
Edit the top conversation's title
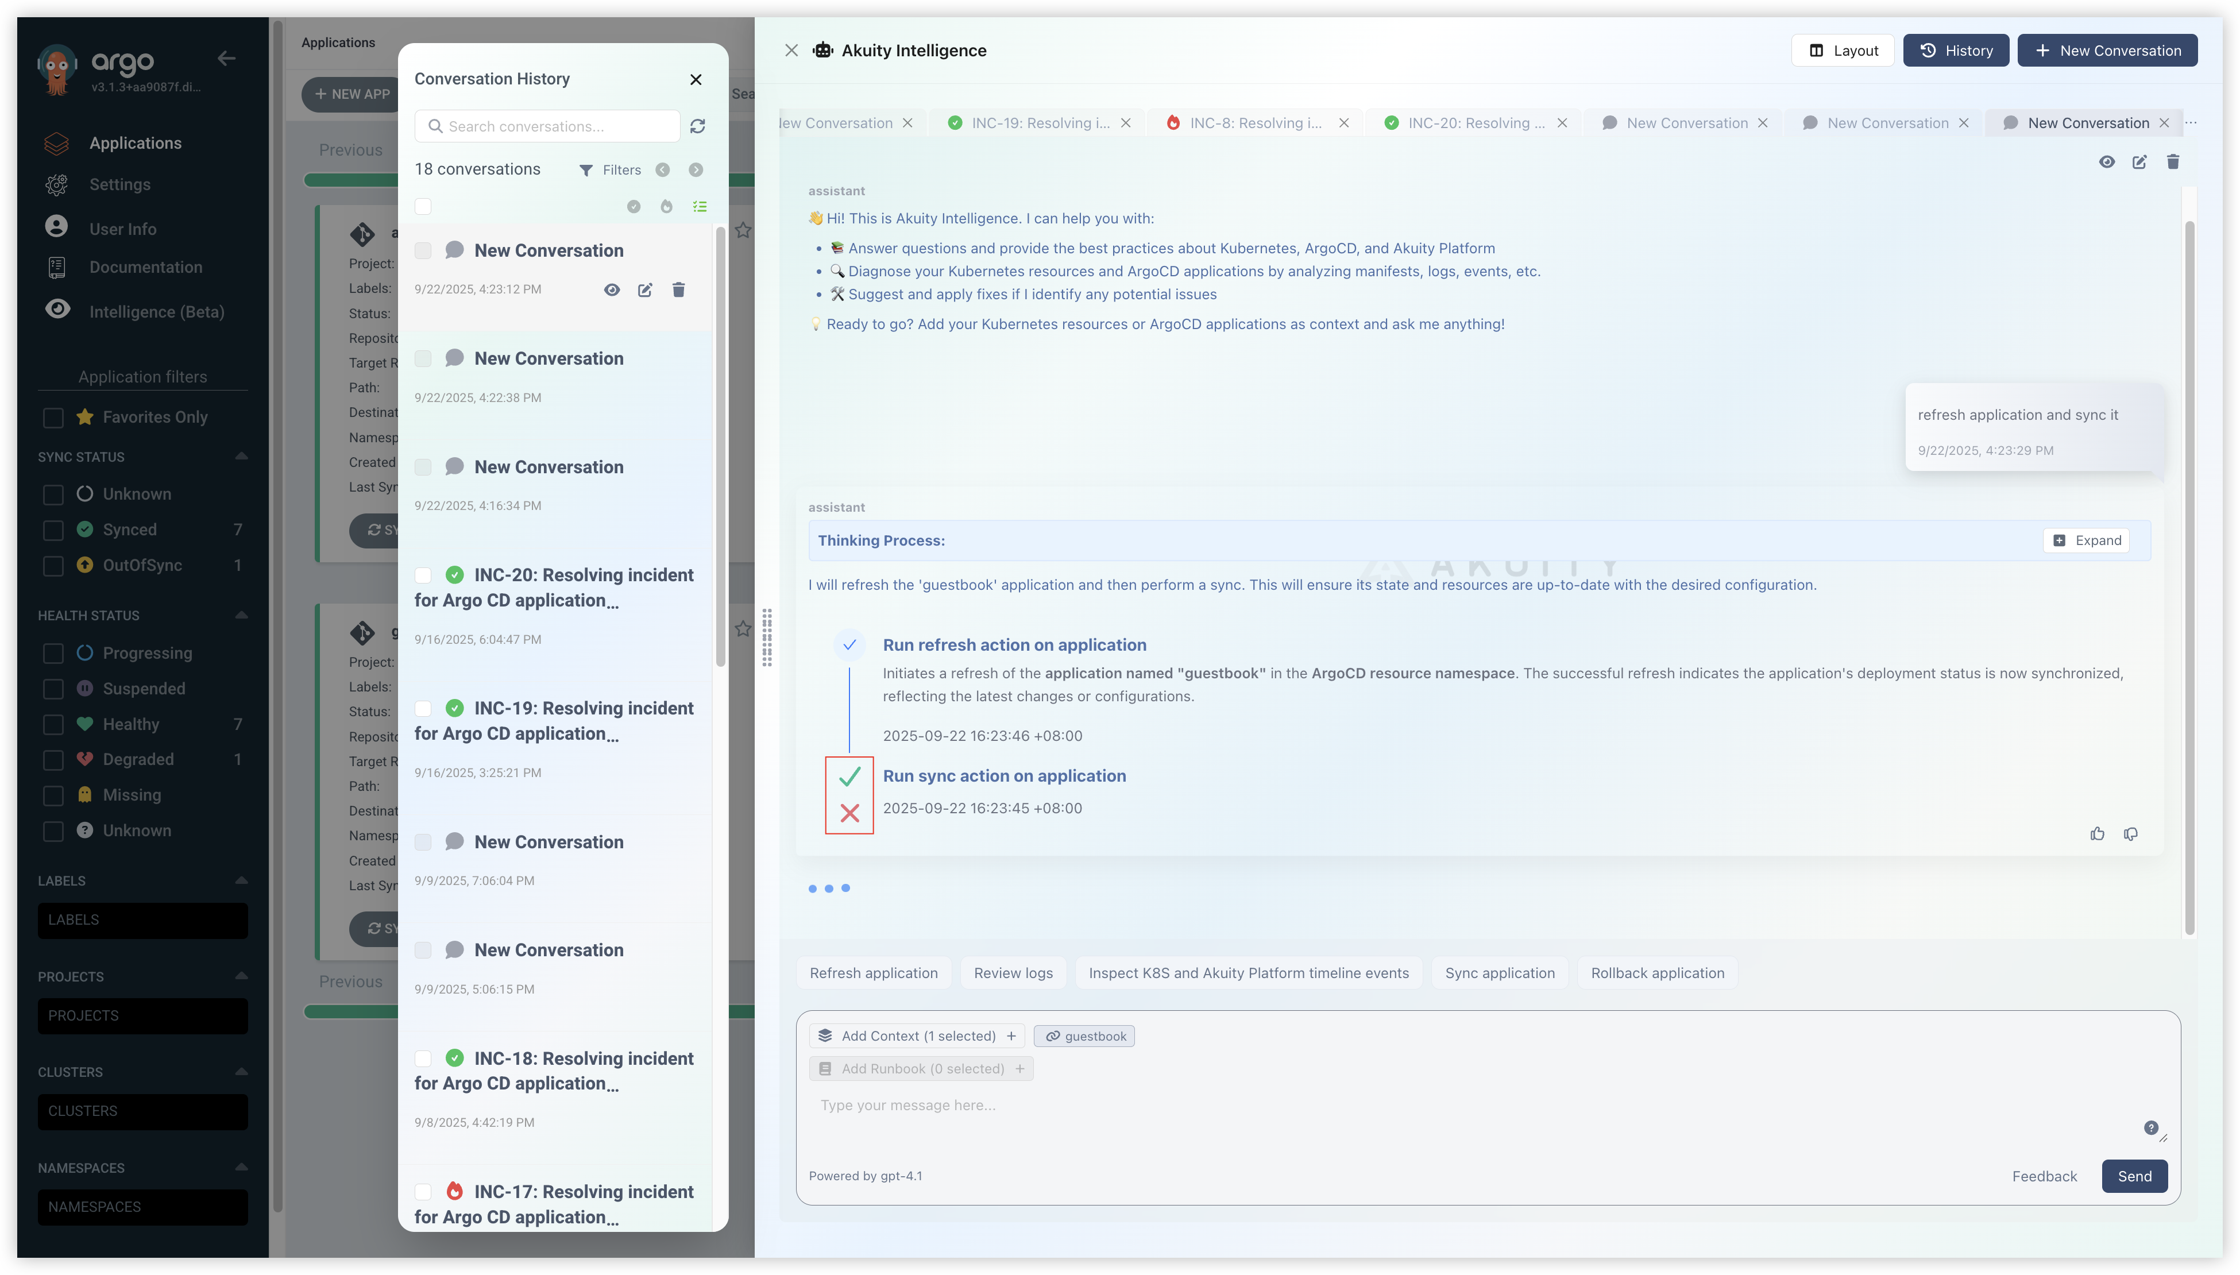click(x=644, y=290)
